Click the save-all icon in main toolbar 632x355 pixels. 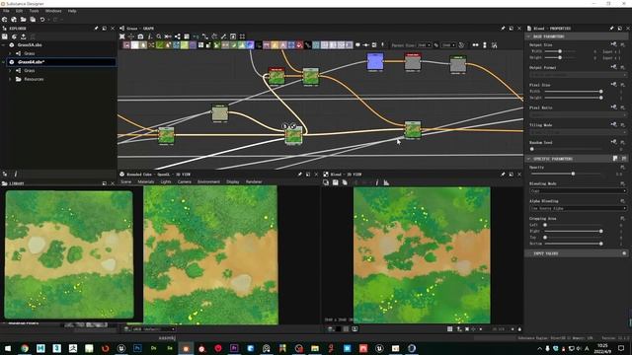pos(33,20)
